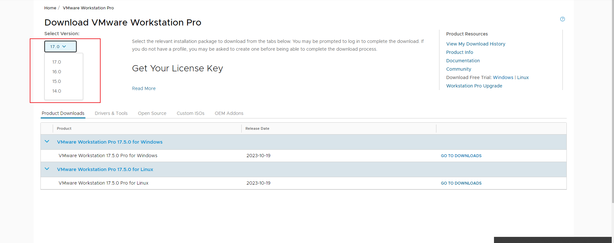Image resolution: width=614 pixels, height=243 pixels.
Task: Choose version 16.0 from the list
Action: tap(57, 72)
